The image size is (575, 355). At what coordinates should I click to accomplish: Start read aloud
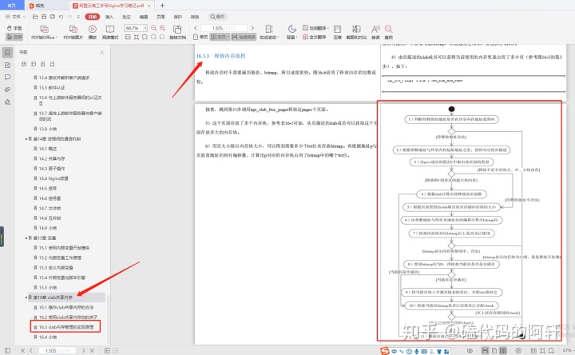click(x=375, y=32)
